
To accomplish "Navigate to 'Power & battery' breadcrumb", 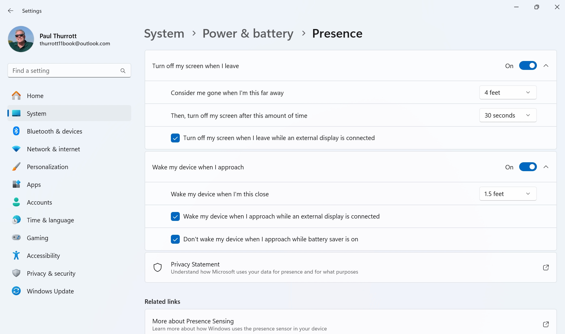I will click(248, 33).
